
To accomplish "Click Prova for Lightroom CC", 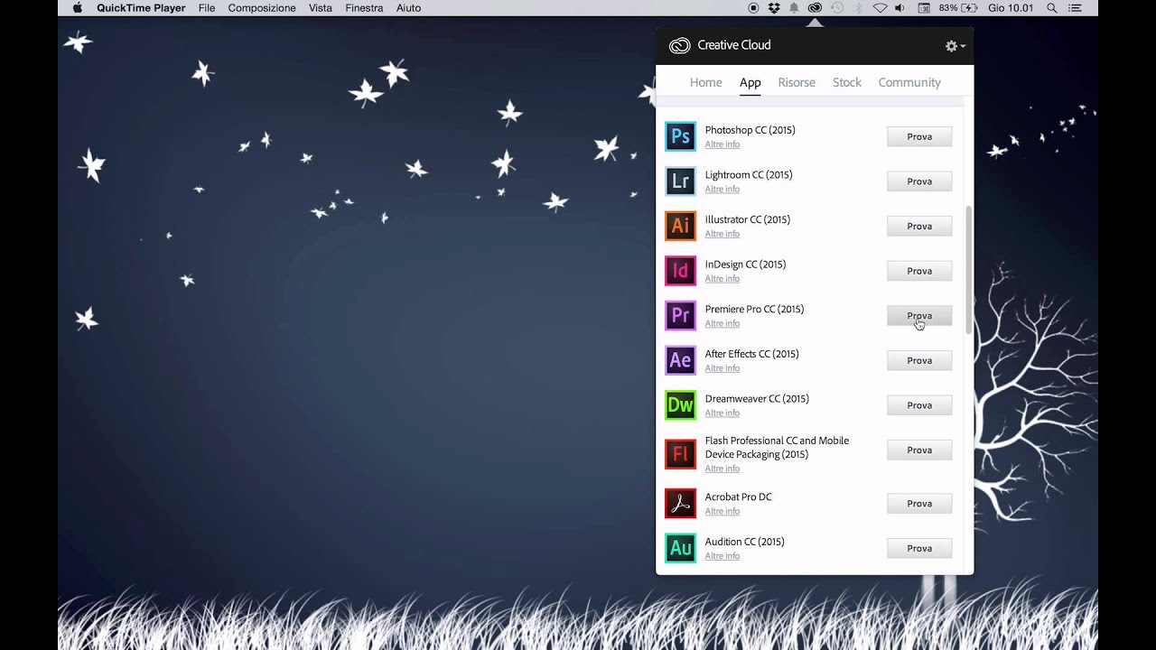I will 919,181.
